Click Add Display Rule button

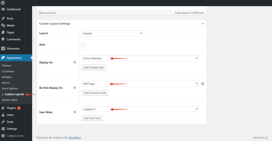(x=93, y=67)
